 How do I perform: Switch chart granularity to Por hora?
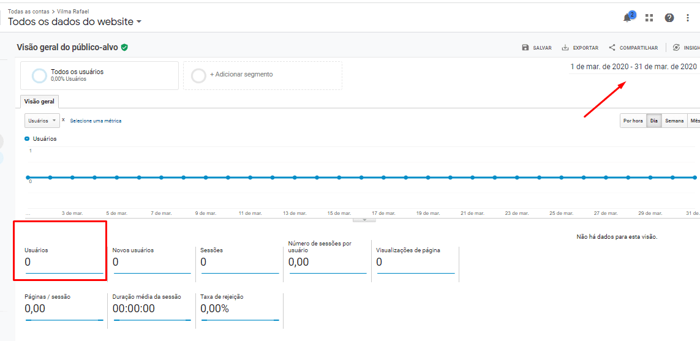click(633, 121)
